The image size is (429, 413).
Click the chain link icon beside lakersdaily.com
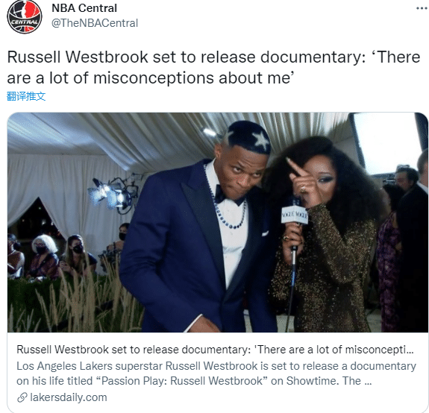click(22, 397)
